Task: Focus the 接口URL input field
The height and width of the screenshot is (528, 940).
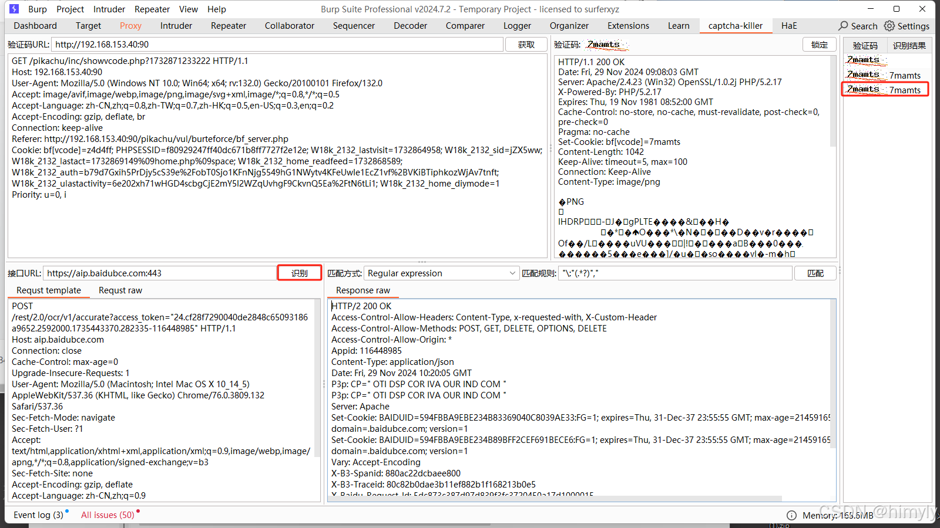Action: tap(160, 273)
